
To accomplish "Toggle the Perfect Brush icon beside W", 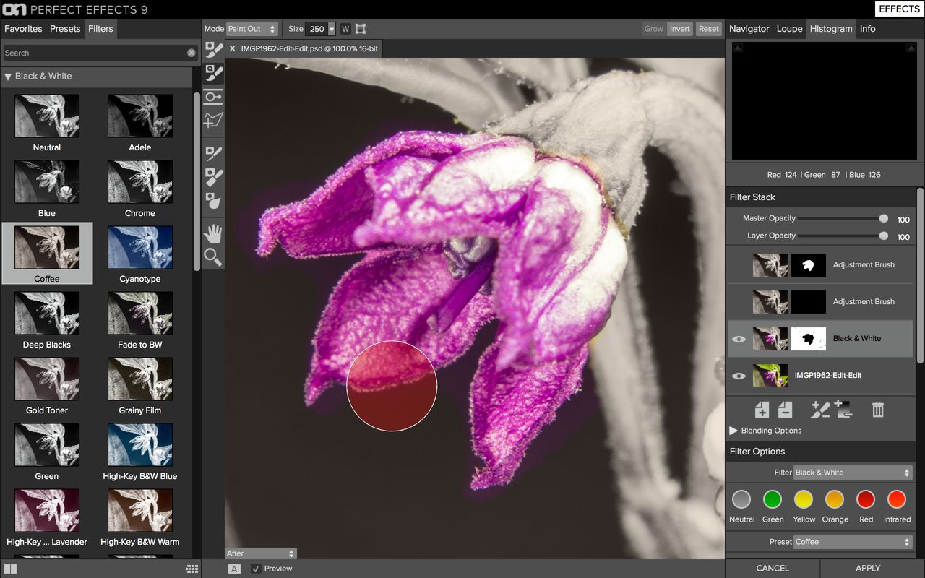I will [x=361, y=29].
